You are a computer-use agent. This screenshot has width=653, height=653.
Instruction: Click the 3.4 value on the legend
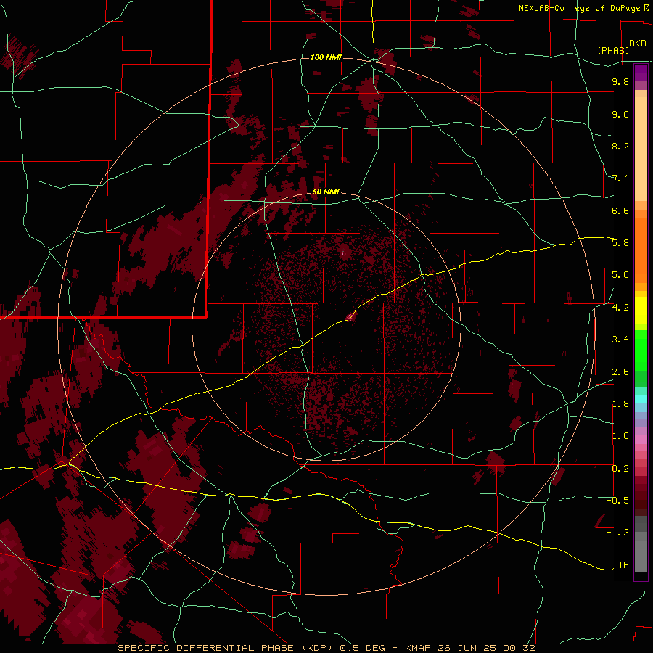click(x=620, y=340)
